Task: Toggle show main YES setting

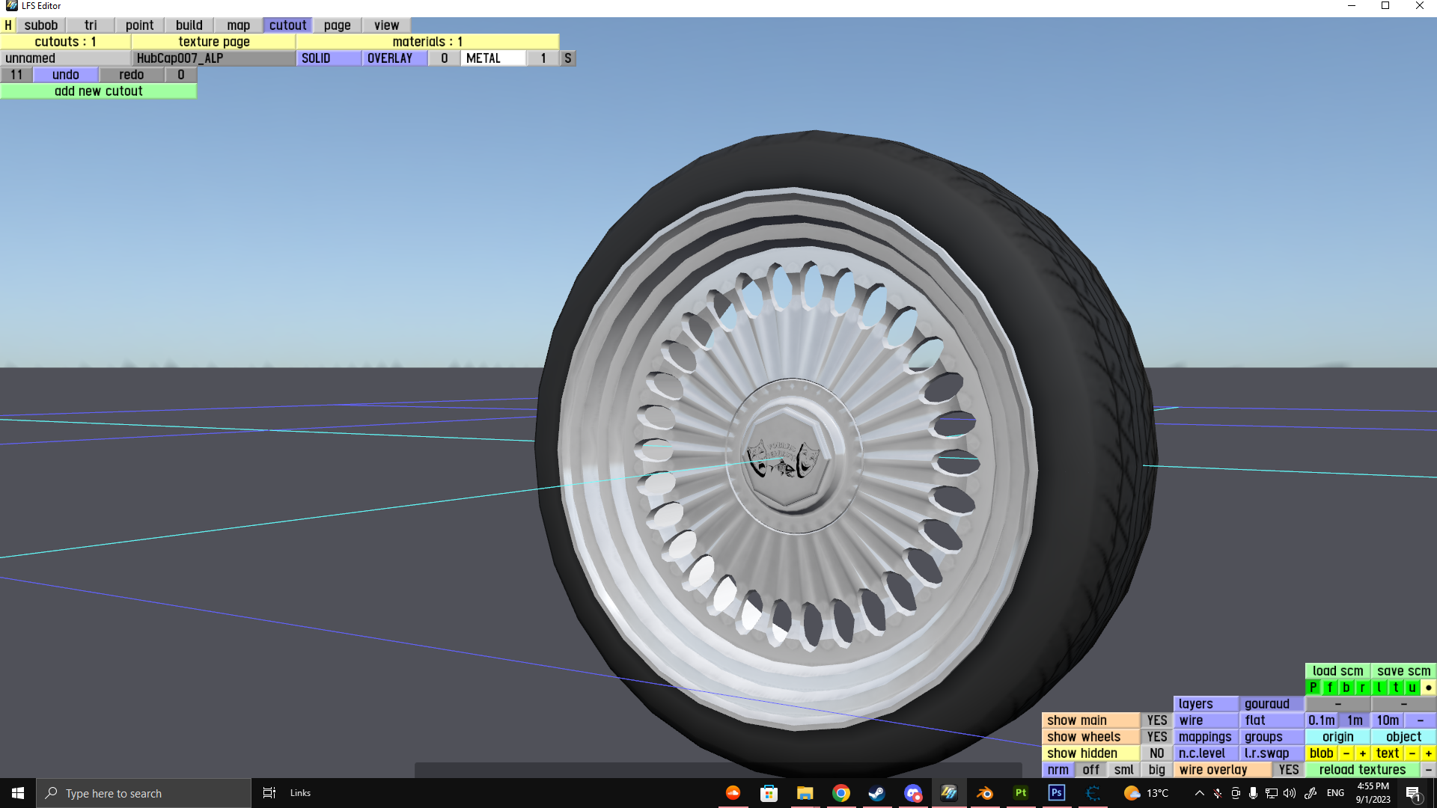Action: click(x=1156, y=720)
